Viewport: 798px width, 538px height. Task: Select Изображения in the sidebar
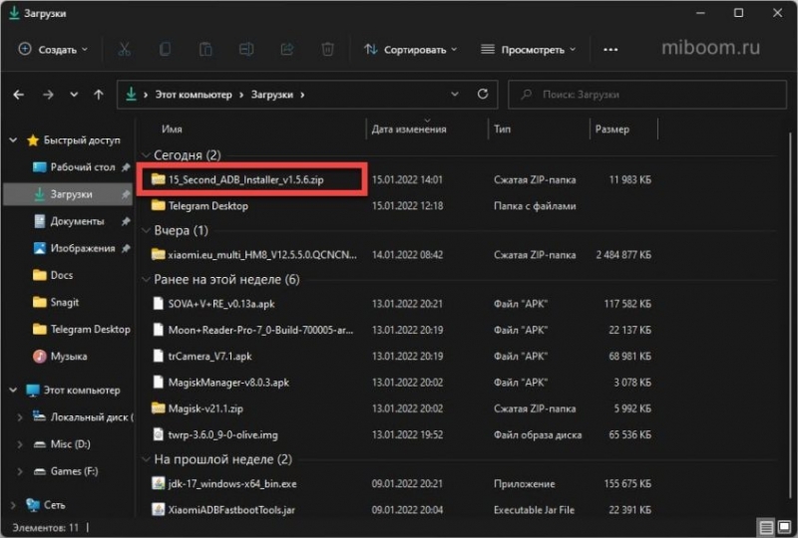(x=83, y=248)
